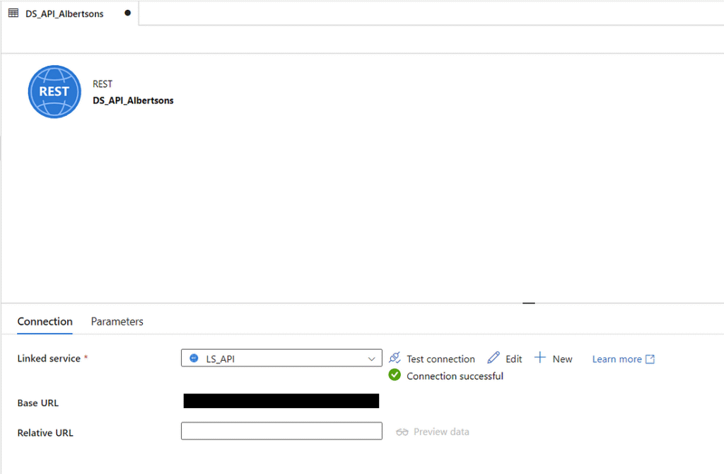This screenshot has width=724, height=474.
Task: Select the DS_API_Albertsons dataset name heading
Action: click(x=133, y=100)
